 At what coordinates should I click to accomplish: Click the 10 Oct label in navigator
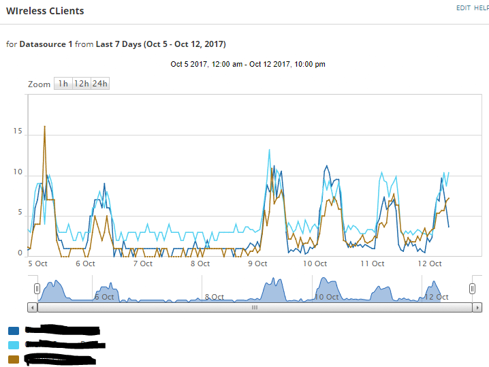[326, 297]
